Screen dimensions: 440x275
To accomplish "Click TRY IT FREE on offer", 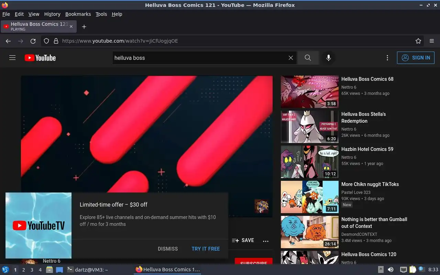I will tap(206, 249).
